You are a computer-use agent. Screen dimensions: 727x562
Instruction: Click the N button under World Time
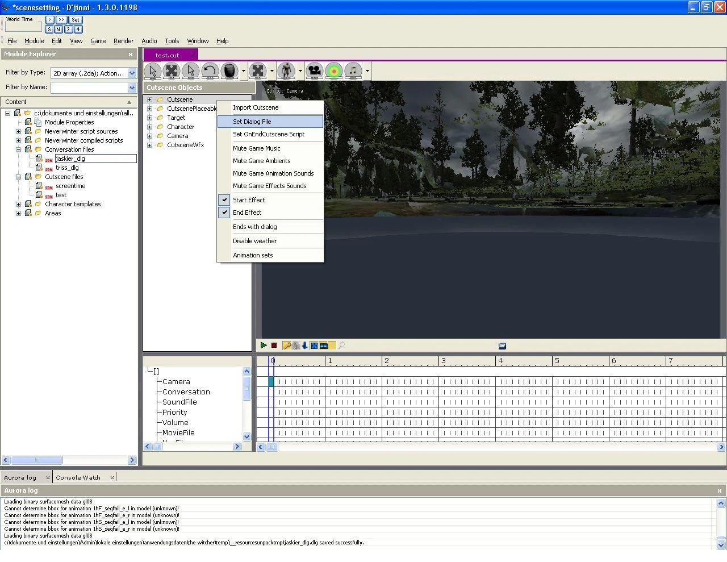click(59, 29)
